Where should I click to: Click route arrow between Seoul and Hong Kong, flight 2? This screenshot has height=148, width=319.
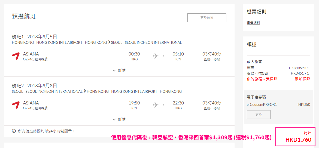pos(85,91)
